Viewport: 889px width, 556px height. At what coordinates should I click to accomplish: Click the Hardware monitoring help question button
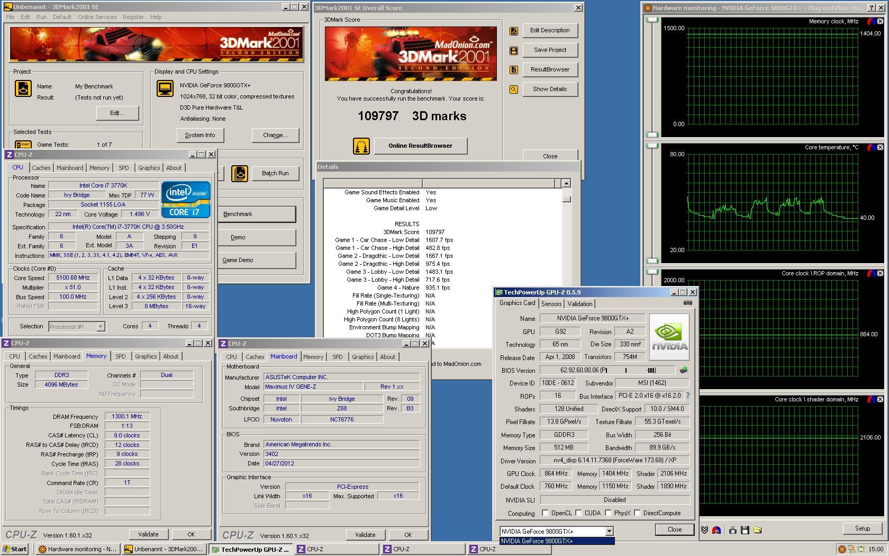(872, 7)
